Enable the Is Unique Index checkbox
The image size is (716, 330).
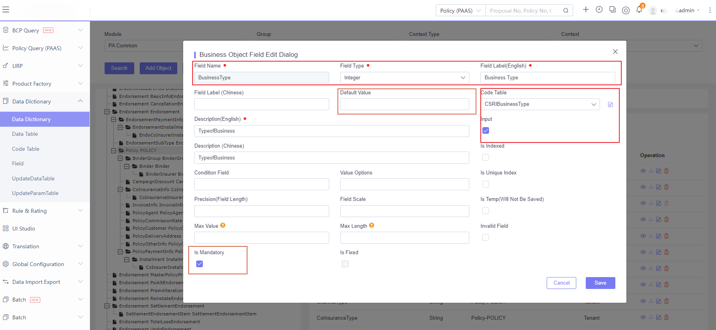pyautogui.click(x=485, y=184)
